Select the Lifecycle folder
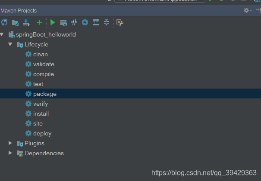The height and width of the screenshot is (181, 261). coord(36,44)
